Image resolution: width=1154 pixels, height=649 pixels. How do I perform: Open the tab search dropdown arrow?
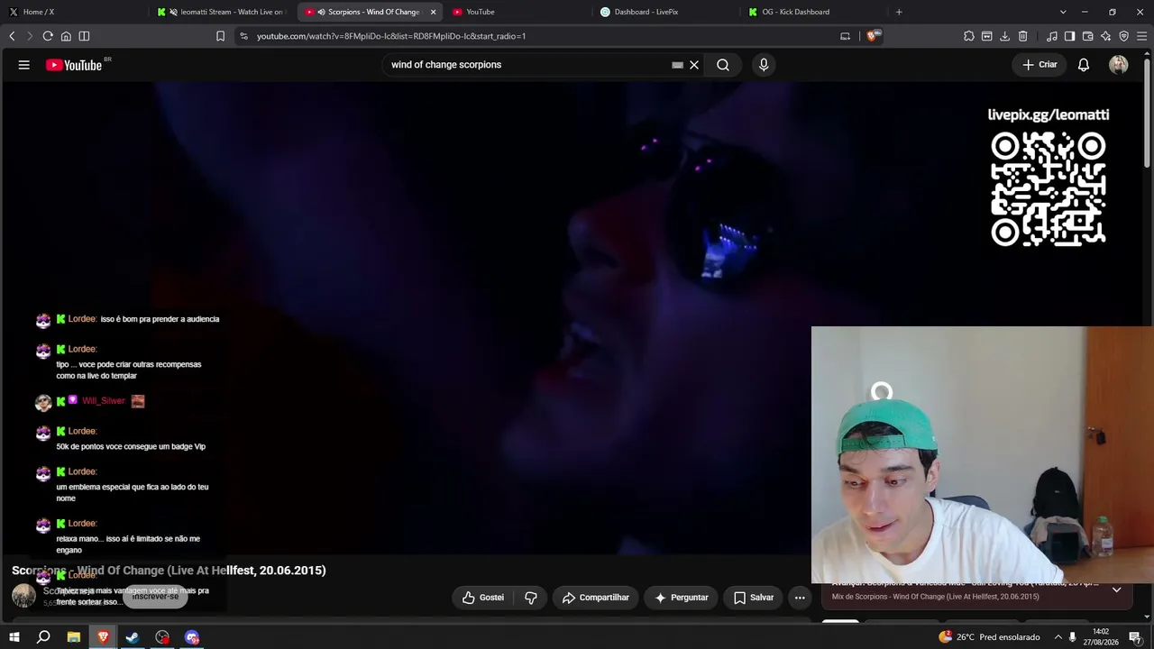click(x=1063, y=12)
